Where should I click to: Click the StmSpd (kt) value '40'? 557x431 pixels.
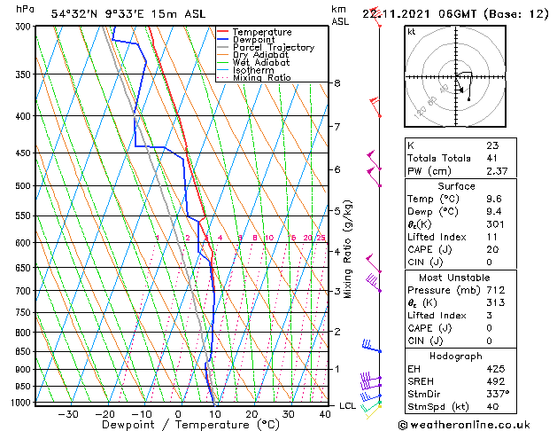coord(492,406)
